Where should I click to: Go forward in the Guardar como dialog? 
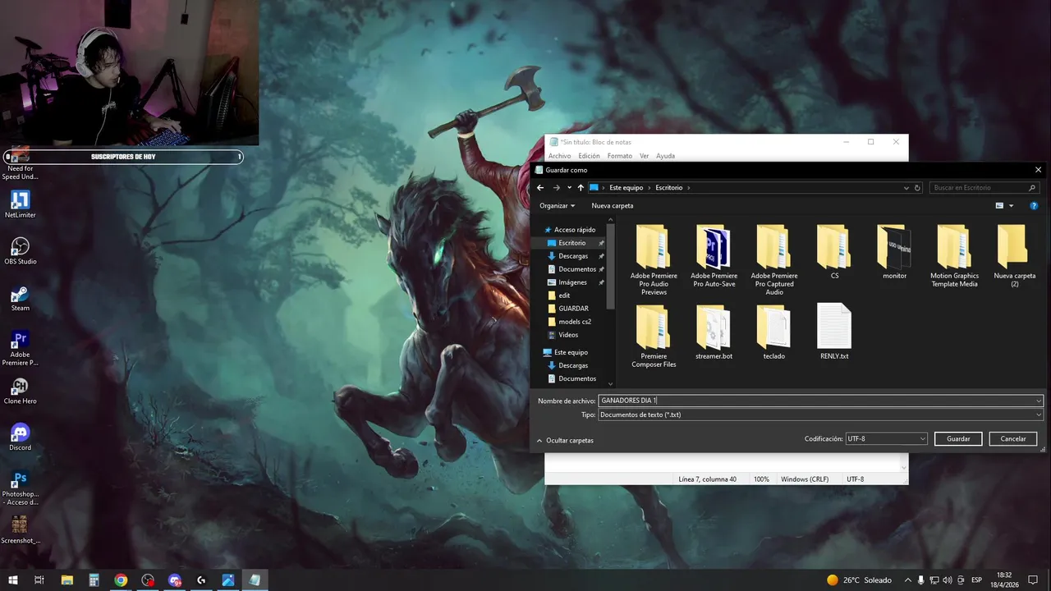(556, 188)
